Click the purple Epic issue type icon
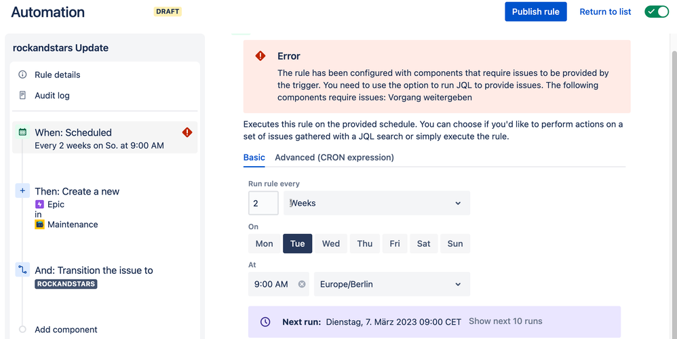Screen dimensions: 677x339 pyautogui.click(x=40, y=204)
